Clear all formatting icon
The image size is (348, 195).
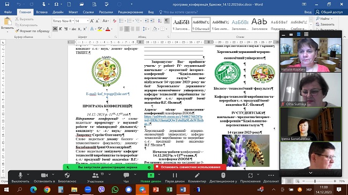tap(114, 21)
